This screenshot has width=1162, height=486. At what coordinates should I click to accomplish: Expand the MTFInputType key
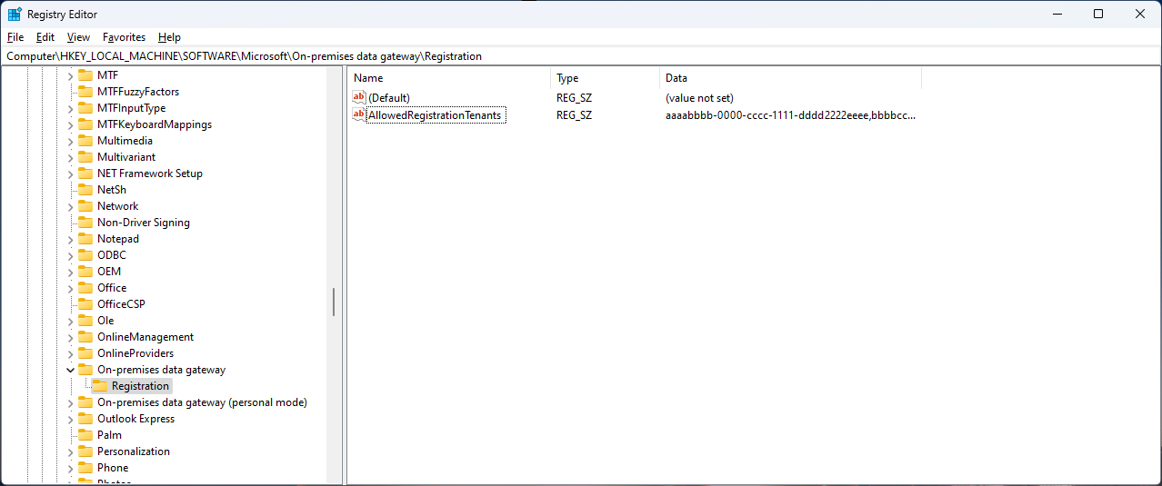pos(71,108)
